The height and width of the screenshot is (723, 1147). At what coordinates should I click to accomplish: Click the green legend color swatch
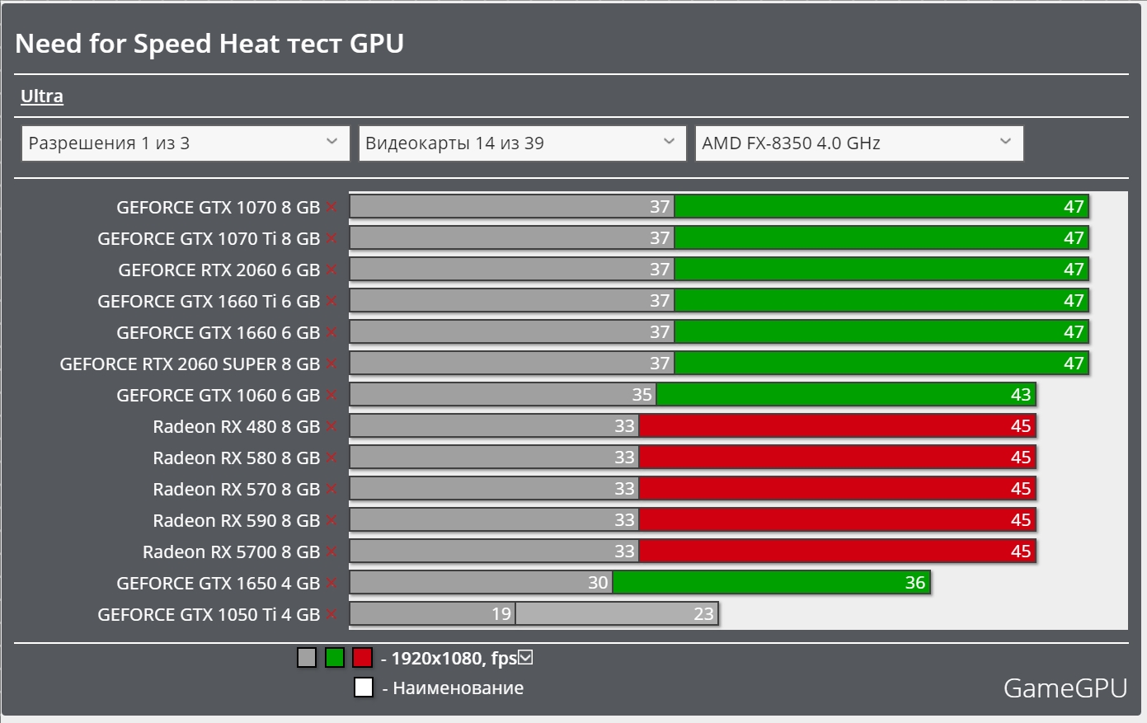pyautogui.click(x=335, y=658)
